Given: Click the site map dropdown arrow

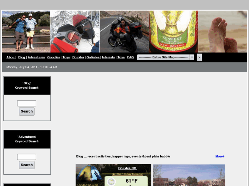Looking at the screenshot, I should click(x=192, y=57).
